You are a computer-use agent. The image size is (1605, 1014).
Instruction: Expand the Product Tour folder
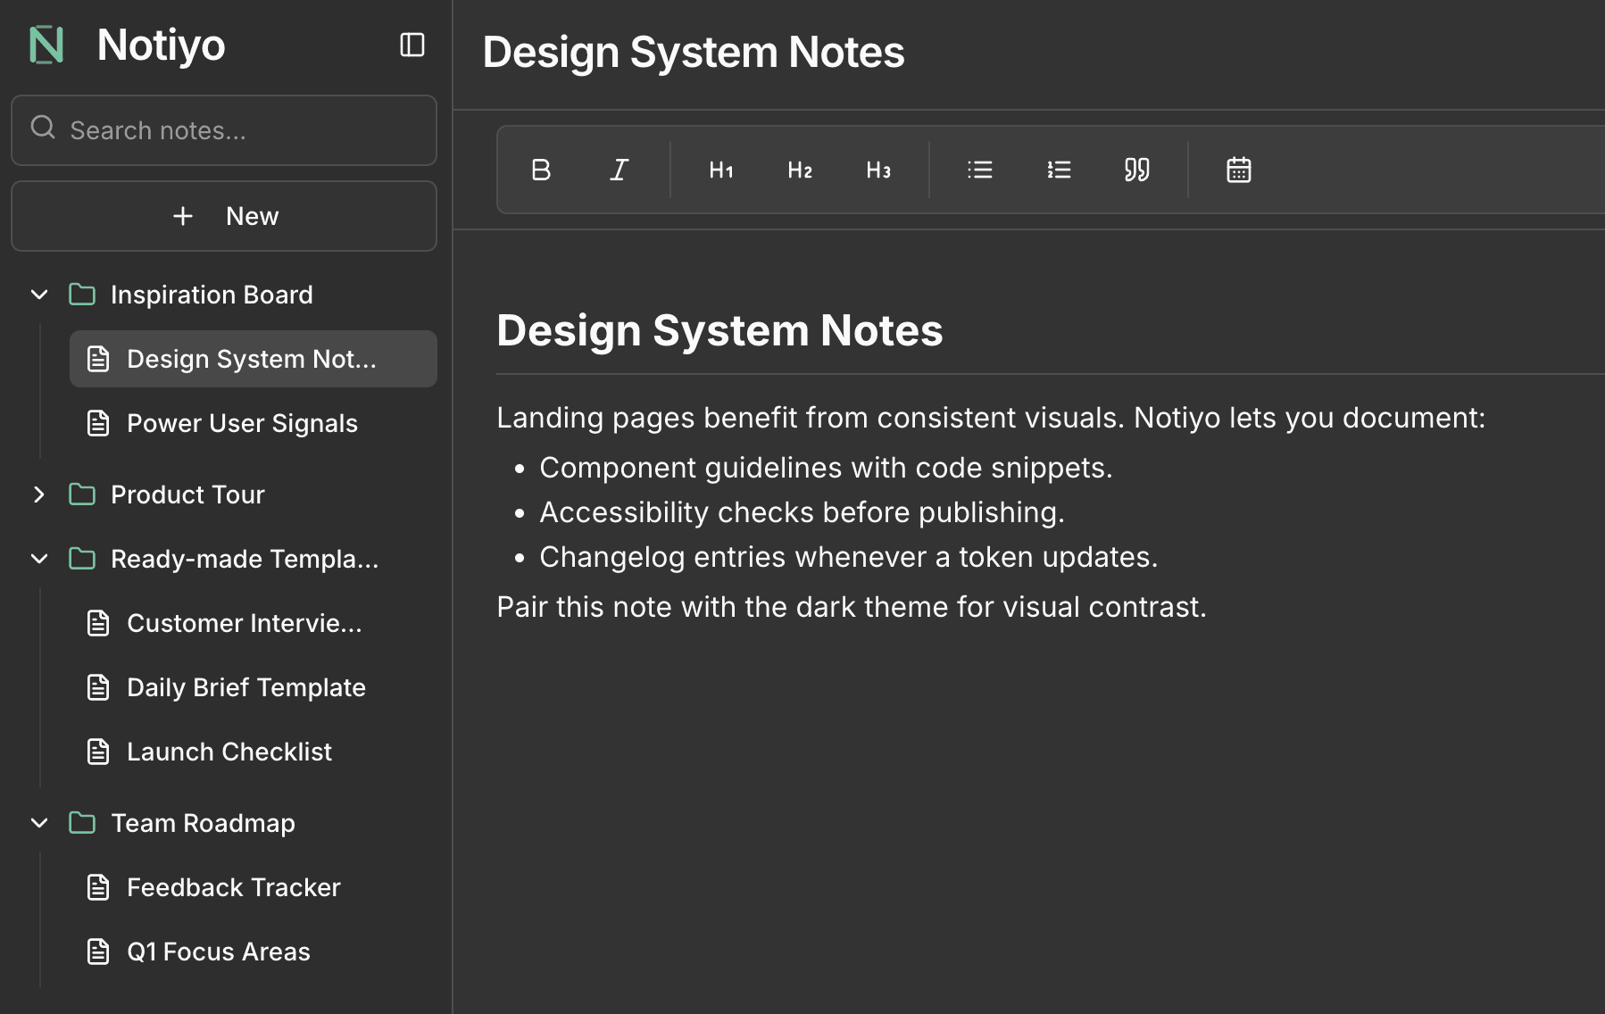point(39,495)
